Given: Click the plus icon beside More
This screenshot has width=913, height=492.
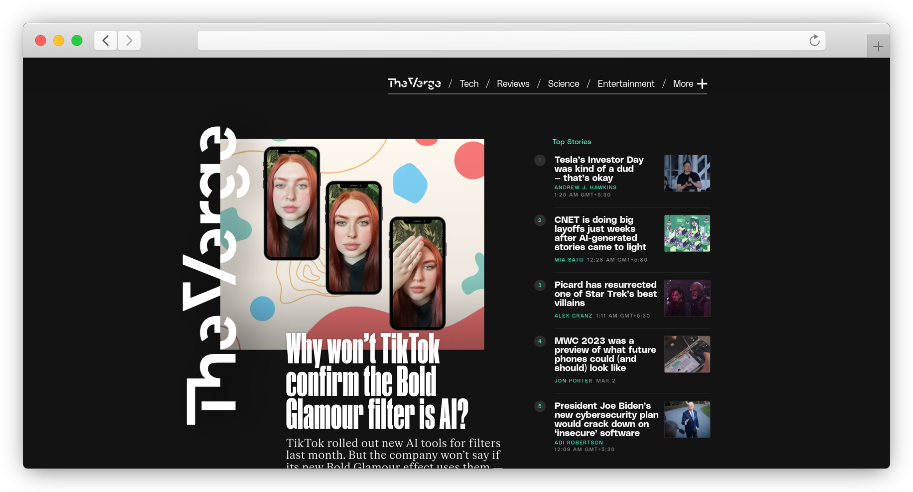Looking at the screenshot, I should point(702,84).
